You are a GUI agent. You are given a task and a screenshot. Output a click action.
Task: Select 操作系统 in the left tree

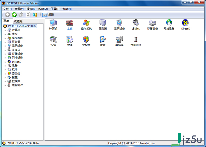pos(18,38)
